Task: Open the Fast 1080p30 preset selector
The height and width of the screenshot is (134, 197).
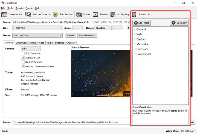Action: (x=37, y=36)
